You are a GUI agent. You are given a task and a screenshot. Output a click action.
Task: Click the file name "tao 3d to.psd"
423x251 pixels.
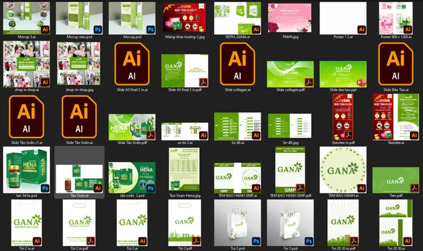click(26, 196)
